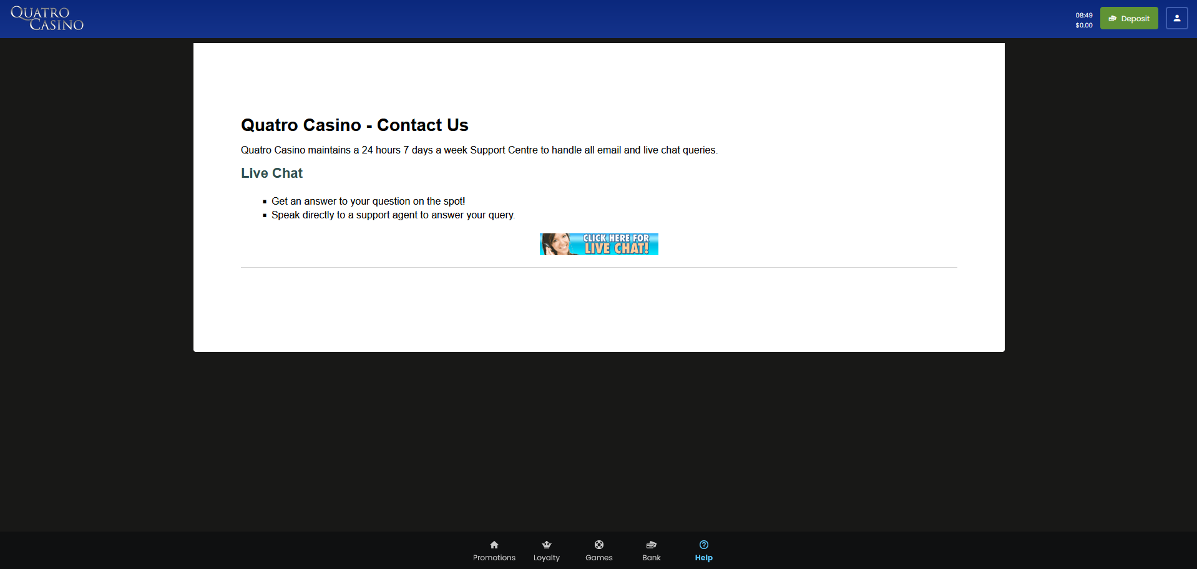Screen dimensions: 1197x569
Task: Click 'Speak directly to a support agent' bullet
Action: (393, 215)
